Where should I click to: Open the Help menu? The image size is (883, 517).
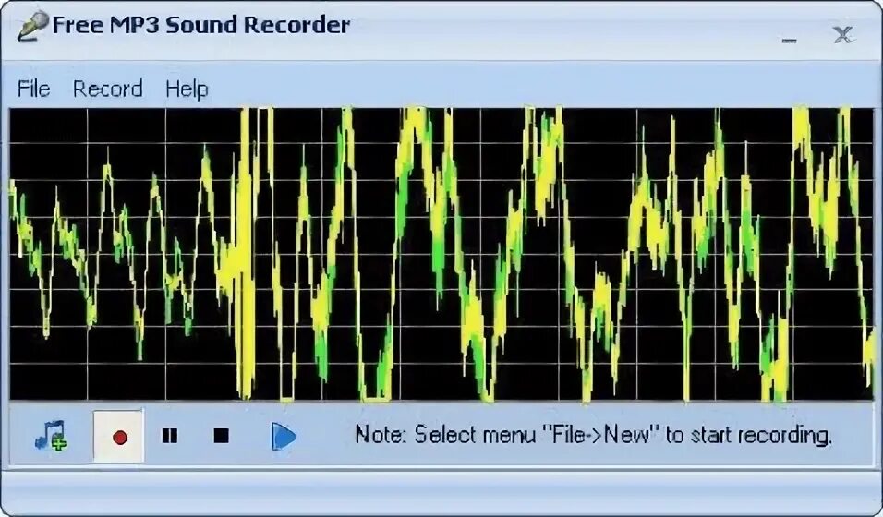[x=187, y=89]
